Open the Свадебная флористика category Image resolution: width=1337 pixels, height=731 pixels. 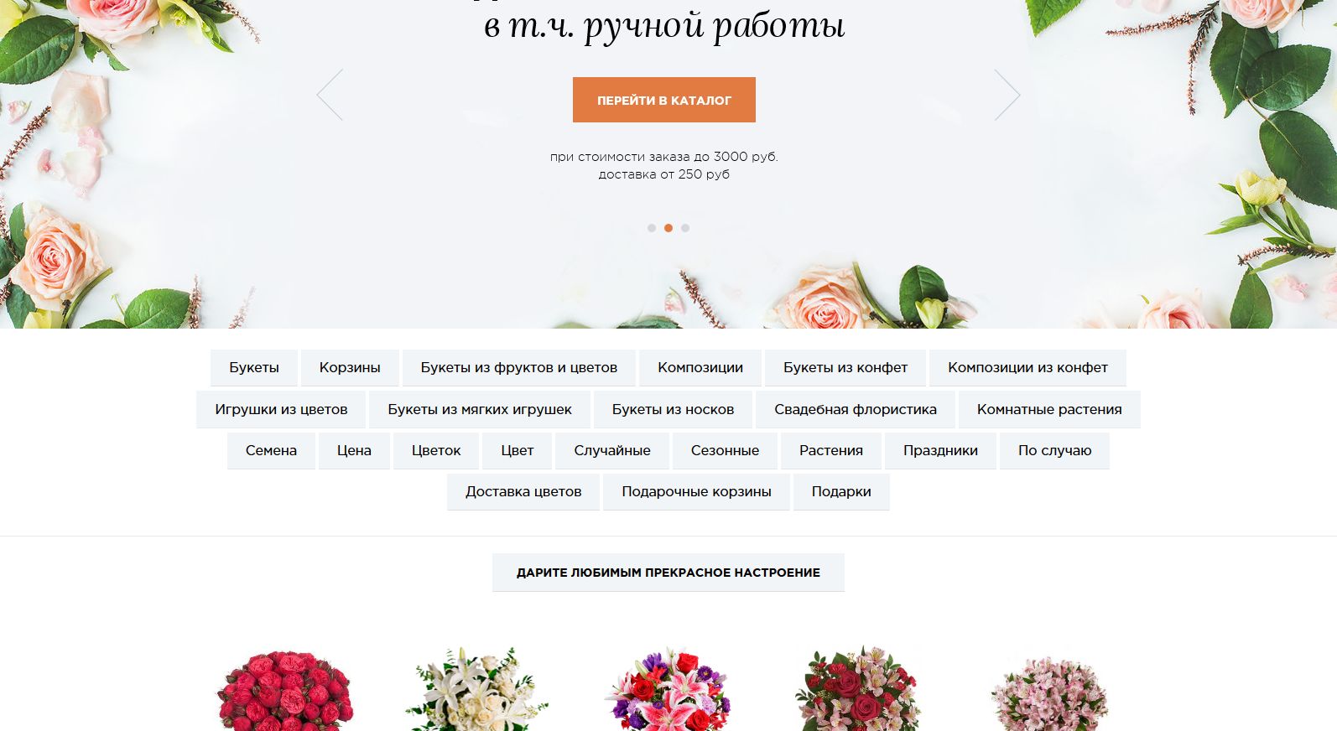856,410
